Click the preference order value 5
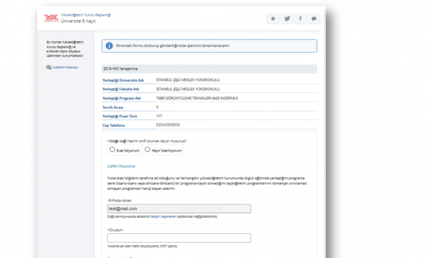This screenshot has width=428, height=258. pyautogui.click(x=157, y=107)
